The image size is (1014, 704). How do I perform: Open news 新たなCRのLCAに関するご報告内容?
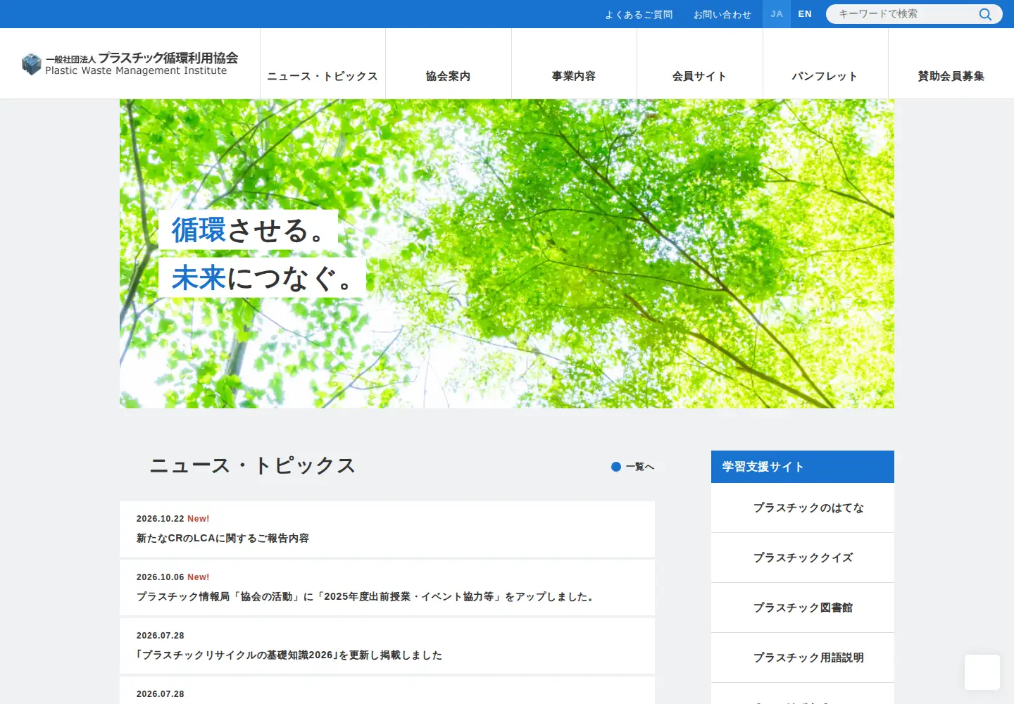click(387, 529)
